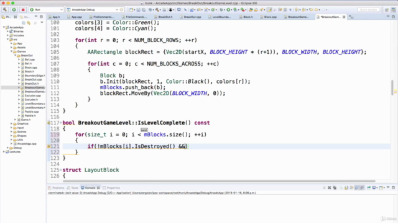
Task: Click the editor horizontal scrollbar
Action: click(219, 181)
